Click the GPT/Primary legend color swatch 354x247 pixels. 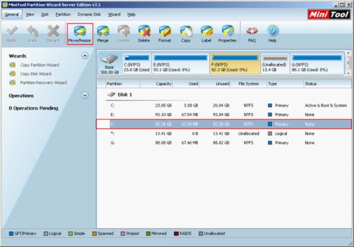coord(11,234)
